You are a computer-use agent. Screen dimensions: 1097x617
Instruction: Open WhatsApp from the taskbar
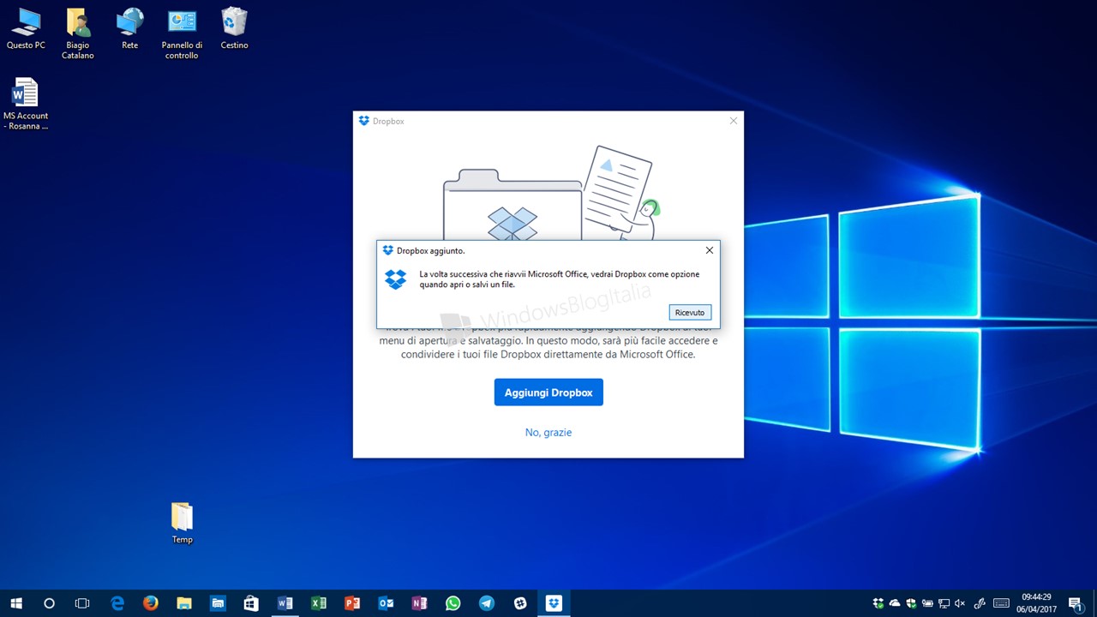click(453, 603)
